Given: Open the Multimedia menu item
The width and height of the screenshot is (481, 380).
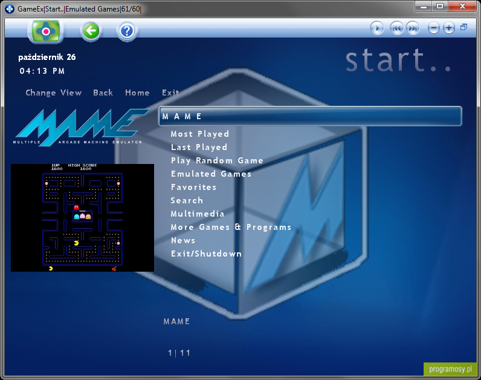Looking at the screenshot, I should (x=197, y=214).
